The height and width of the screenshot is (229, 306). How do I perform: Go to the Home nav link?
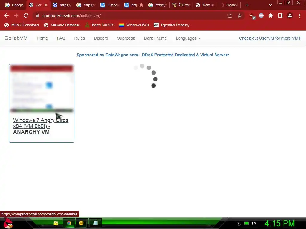[42, 38]
